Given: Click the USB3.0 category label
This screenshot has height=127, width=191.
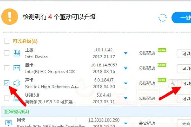Looking at the screenshot, I should 32,95.
